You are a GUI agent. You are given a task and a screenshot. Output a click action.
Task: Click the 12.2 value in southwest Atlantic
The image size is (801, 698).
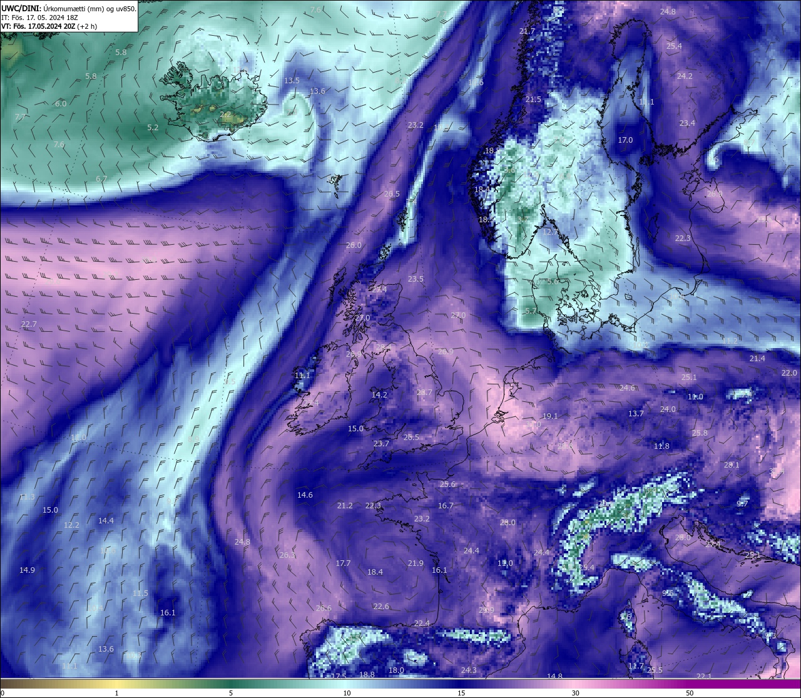tap(71, 525)
